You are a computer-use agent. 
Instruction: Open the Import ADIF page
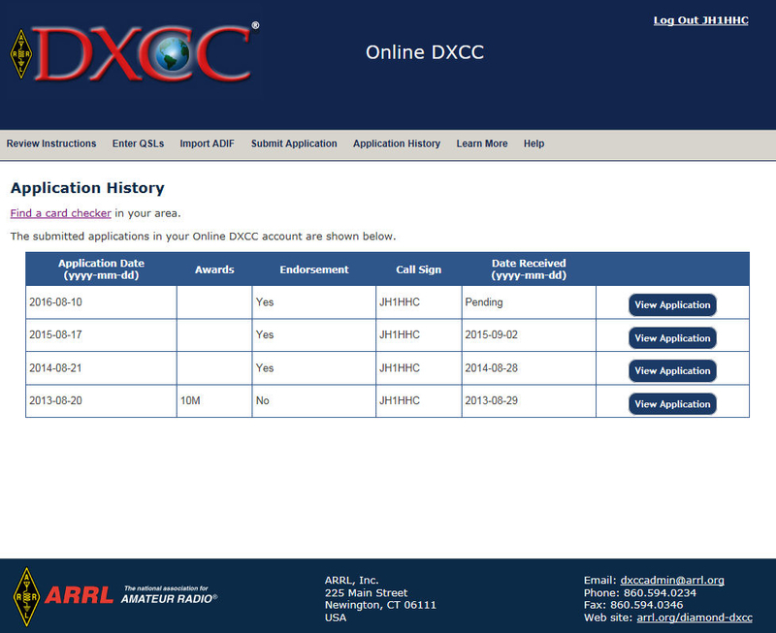[207, 143]
